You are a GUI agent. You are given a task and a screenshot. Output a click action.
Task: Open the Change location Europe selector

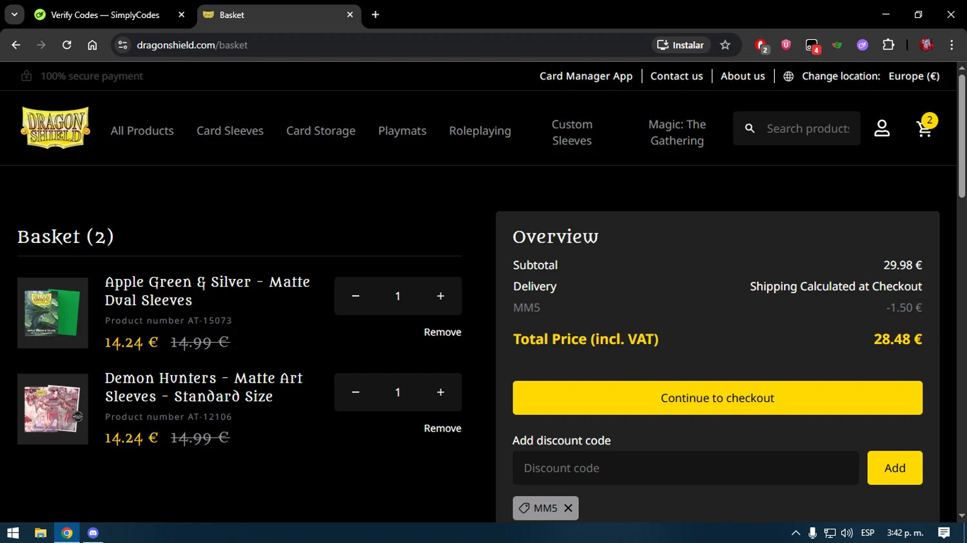861,76
